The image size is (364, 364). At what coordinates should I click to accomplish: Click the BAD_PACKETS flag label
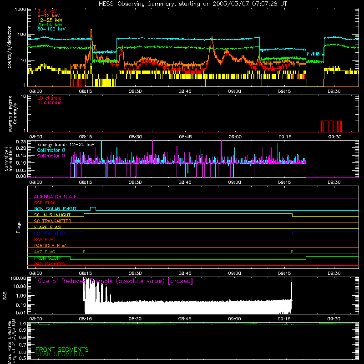(x=50, y=264)
